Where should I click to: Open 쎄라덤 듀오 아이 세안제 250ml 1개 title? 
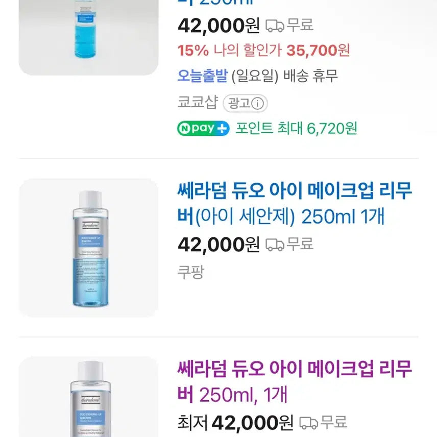pos(295,204)
